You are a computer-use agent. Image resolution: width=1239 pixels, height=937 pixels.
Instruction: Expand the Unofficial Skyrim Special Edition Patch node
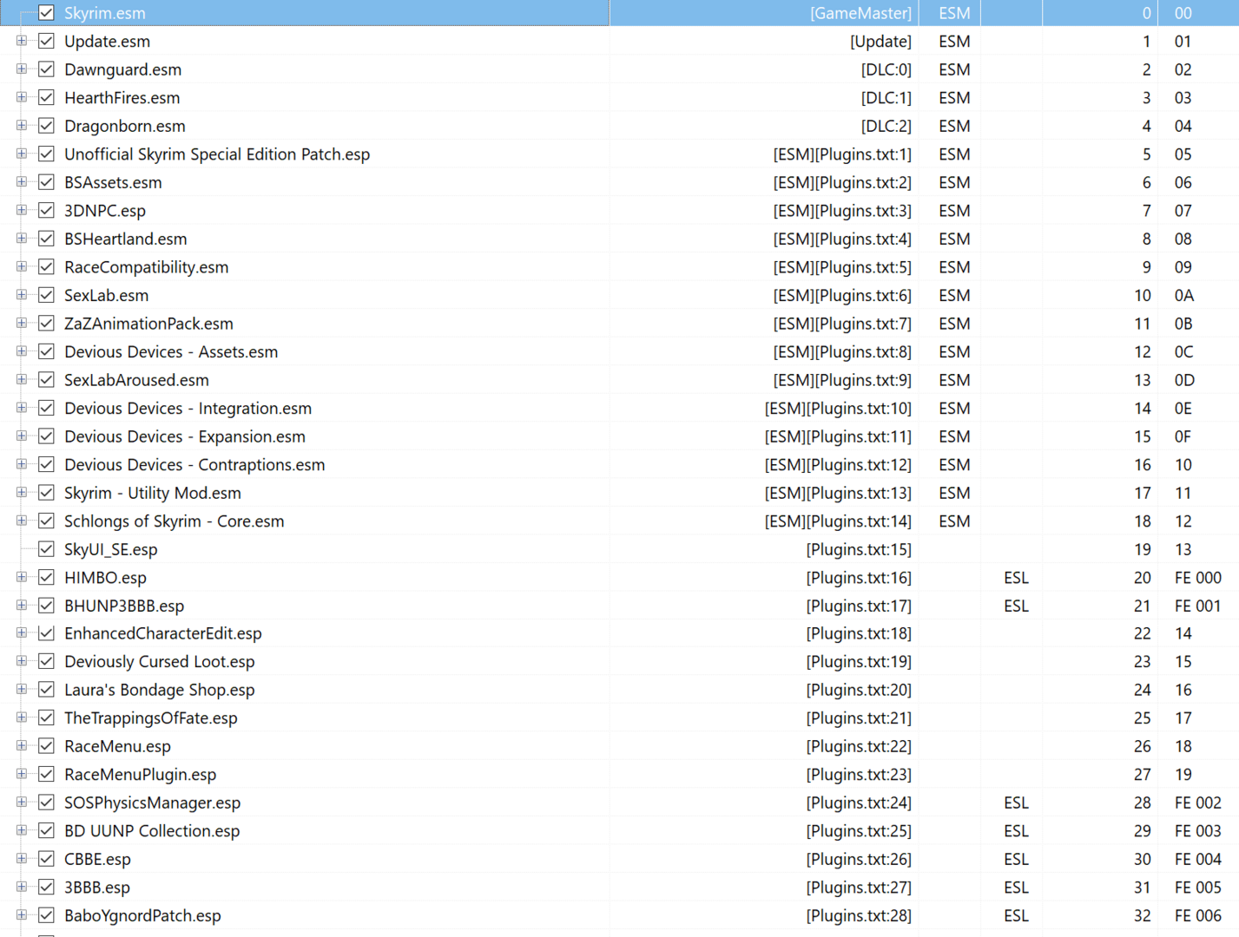click(22, 154)
